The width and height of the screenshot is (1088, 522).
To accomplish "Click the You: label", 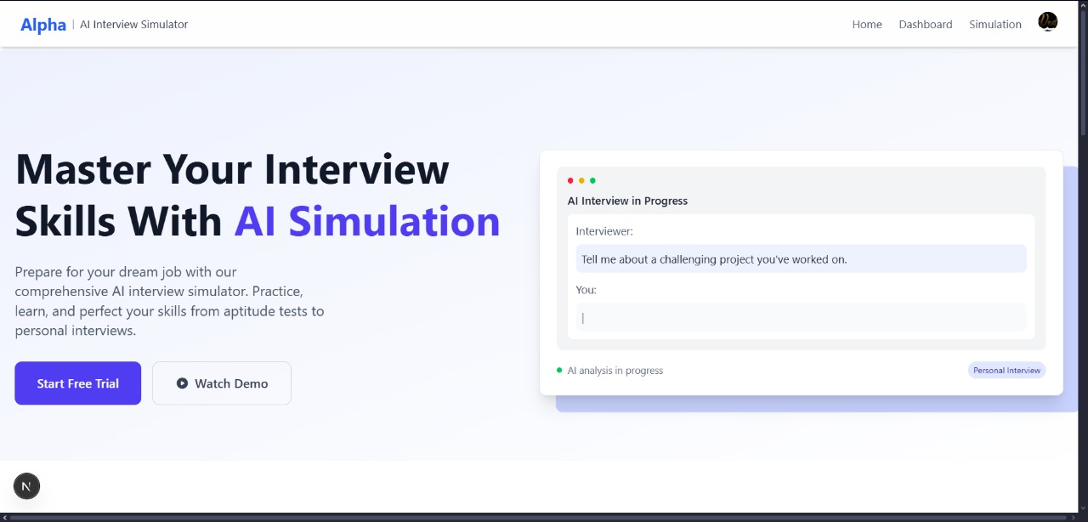I will click(x=586, y=290).
